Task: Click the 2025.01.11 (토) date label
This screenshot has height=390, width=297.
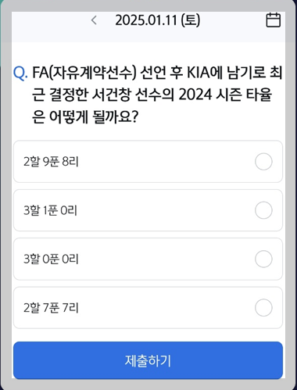Action: point(158,20)
